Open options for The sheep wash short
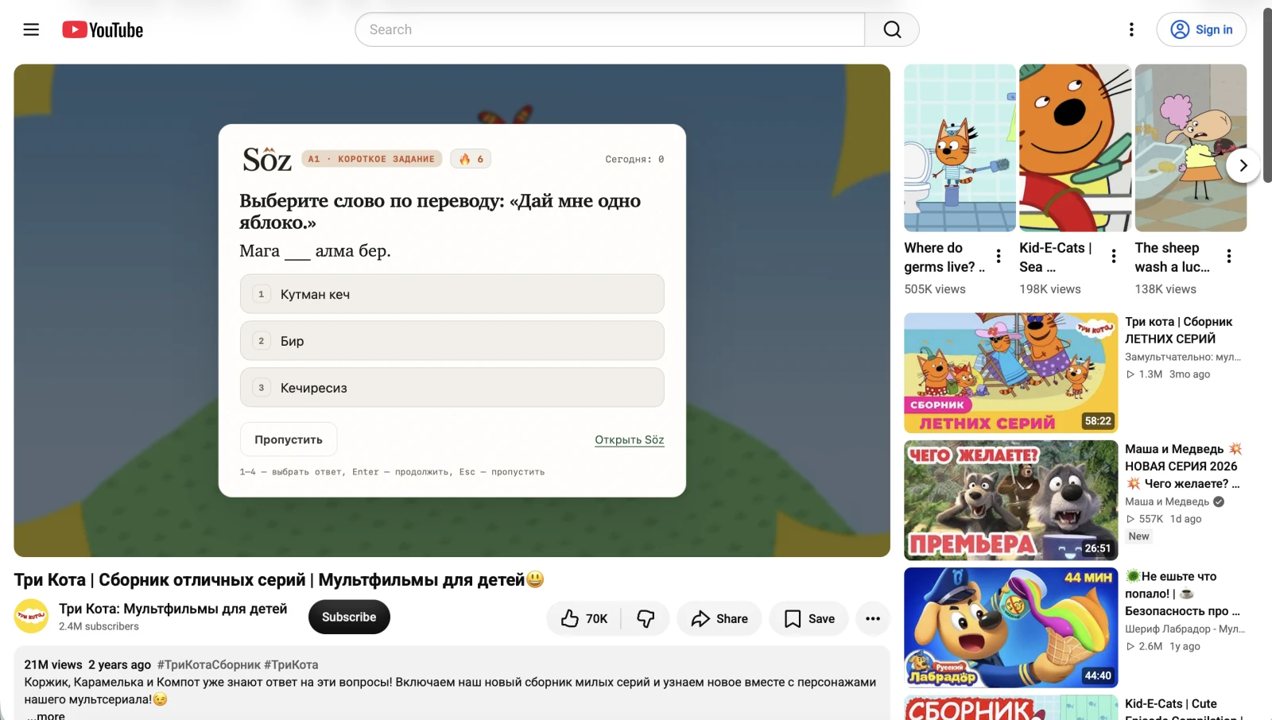 click(1229, 256)
